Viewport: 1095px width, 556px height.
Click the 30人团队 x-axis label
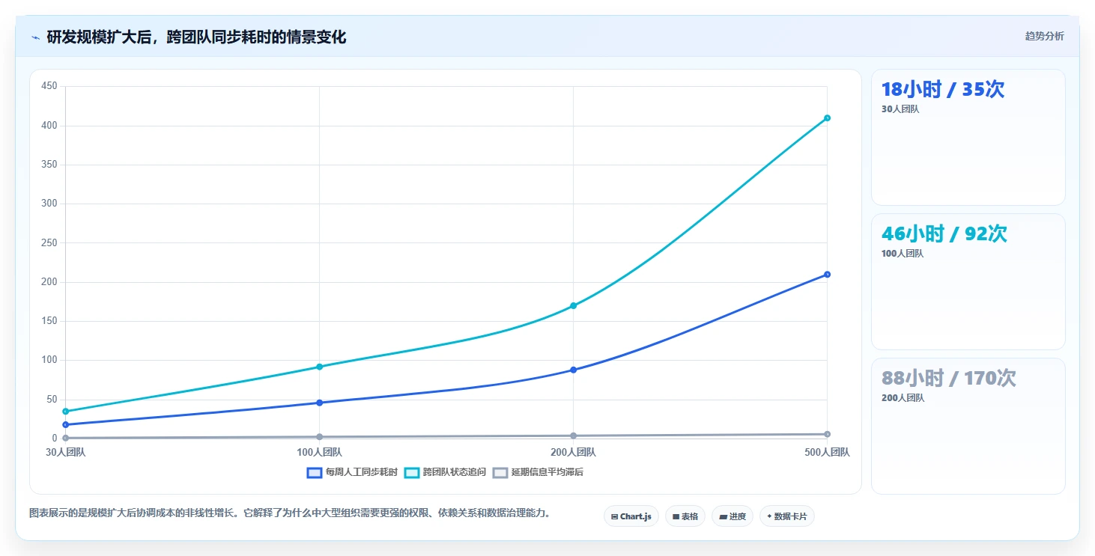pos(66,452)
